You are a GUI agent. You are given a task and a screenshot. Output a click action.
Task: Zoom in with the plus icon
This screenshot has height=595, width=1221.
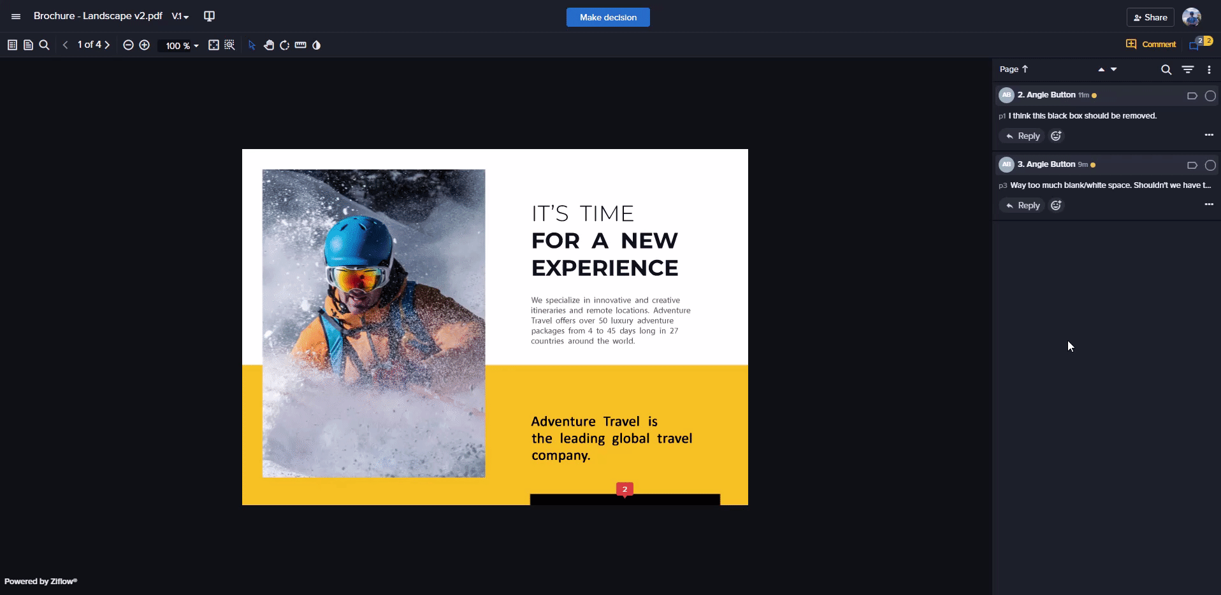(x=145, y=45)
